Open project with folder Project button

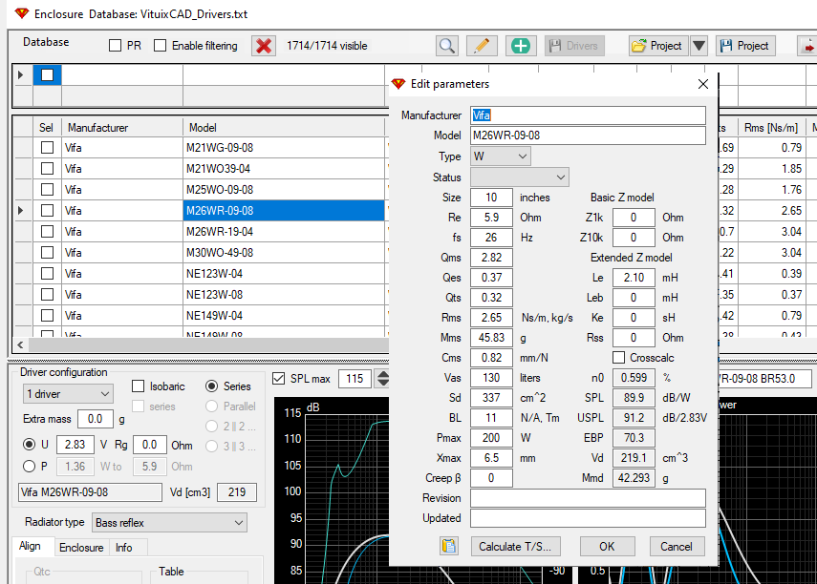pos(658,46)
